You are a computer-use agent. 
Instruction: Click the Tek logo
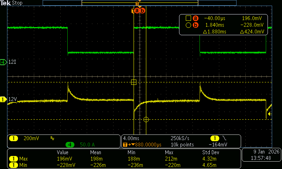tap(6, 3)
